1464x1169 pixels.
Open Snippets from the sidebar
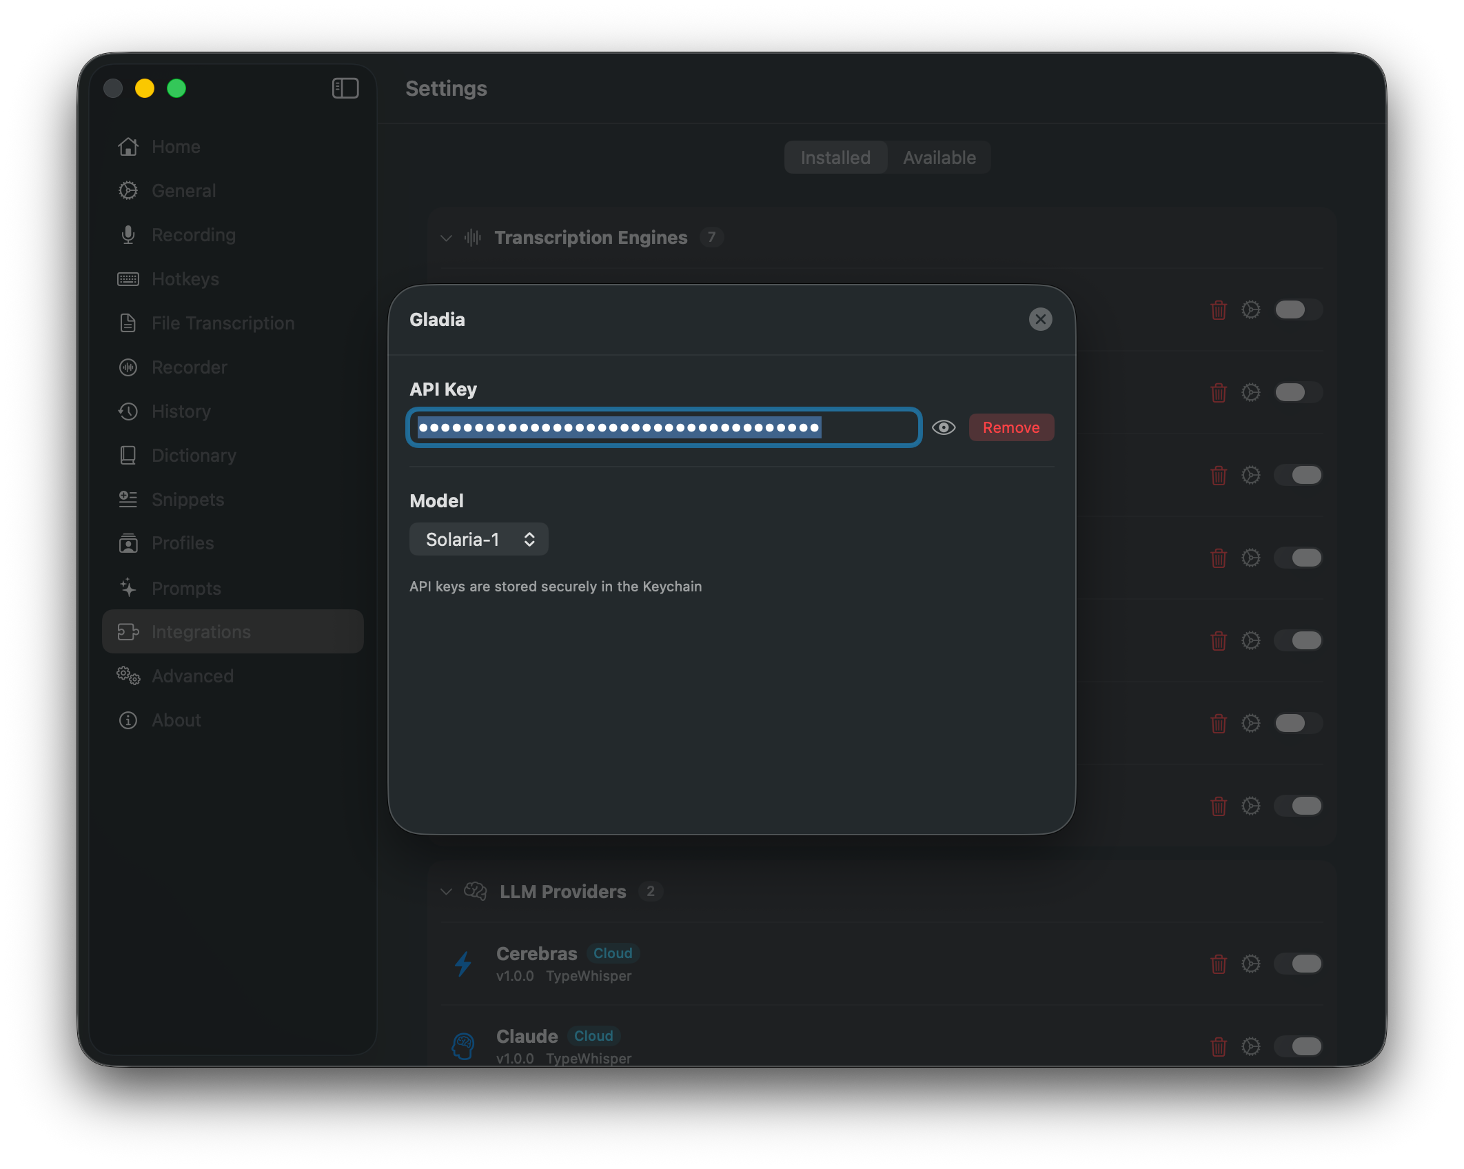[x=187, y=500]
